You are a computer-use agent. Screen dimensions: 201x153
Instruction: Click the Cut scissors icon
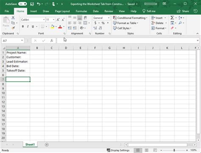coord(13,18)
